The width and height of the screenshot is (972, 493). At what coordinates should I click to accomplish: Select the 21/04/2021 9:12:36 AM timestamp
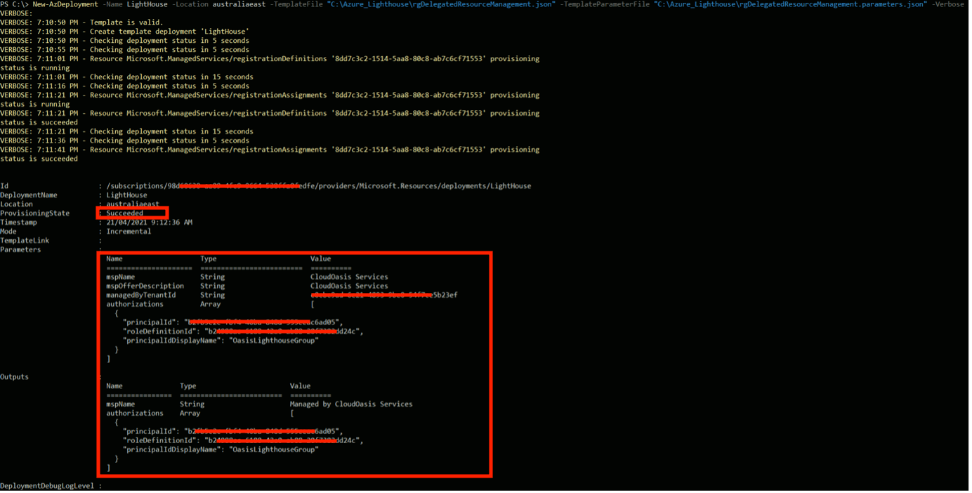pyautogui.click(x=150, y=223)
